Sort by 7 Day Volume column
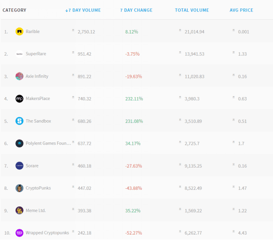This screenshot has width=273, height=240. 83,10
